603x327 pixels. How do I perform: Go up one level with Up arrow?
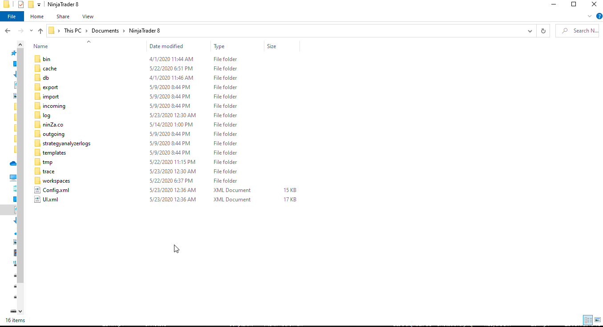pyautogui.click(x=40, y=31)
